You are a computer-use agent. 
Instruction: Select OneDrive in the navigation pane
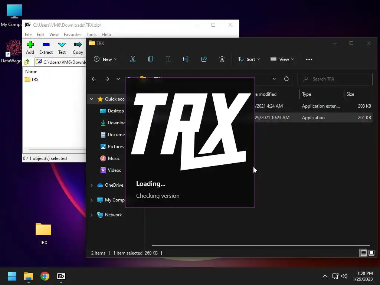111,185
